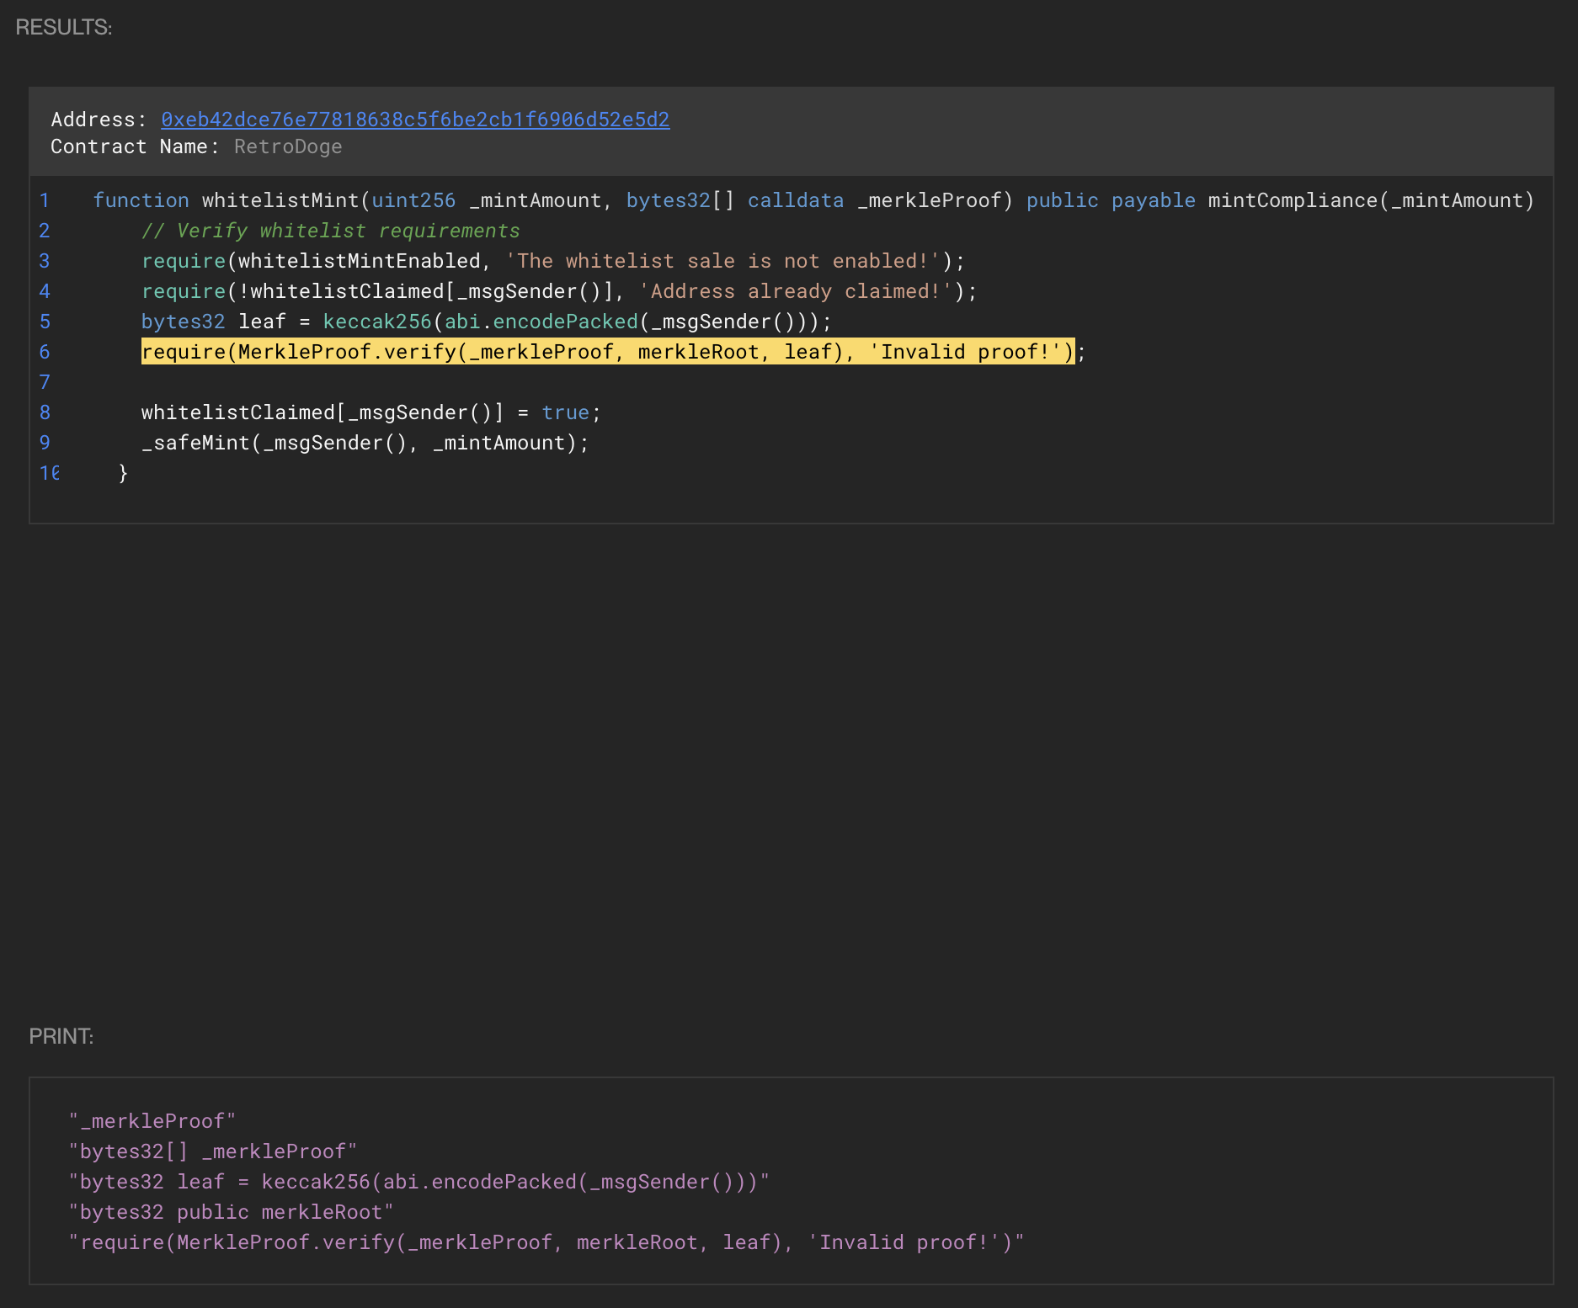1578x1308 pixels.
Task: Open the 0xeb42dce76e77818638c5f6be2cb1f6906d52e5d2 address link
Action: [415, 120]
